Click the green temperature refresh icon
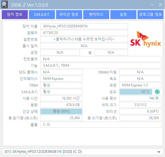Viewport: 165px width, 157px height. coord(157,92)
